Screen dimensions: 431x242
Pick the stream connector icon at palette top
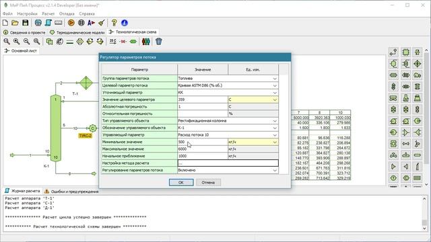(393, 52)
